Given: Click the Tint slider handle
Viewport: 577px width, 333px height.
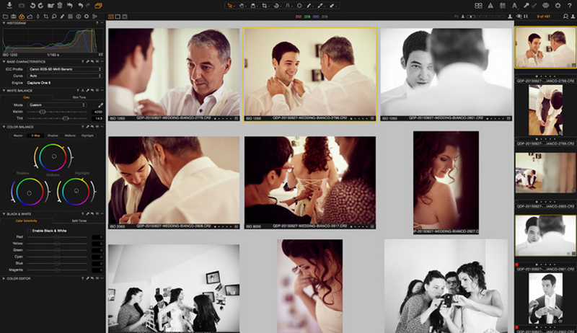Looking at the screenshot, I should 66,118.
